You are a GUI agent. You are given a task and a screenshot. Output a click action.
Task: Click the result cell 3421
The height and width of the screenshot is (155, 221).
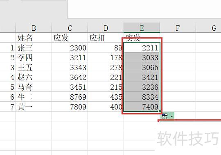142,77
